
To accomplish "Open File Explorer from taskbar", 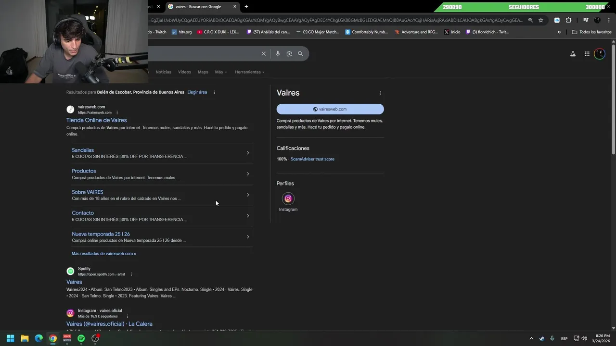I will tap(25, 338).
